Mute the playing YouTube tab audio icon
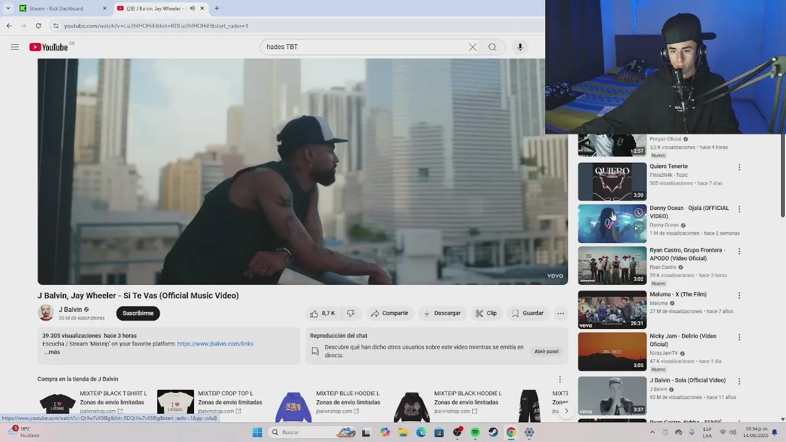786x442 pixels. [x=192, y=9]
